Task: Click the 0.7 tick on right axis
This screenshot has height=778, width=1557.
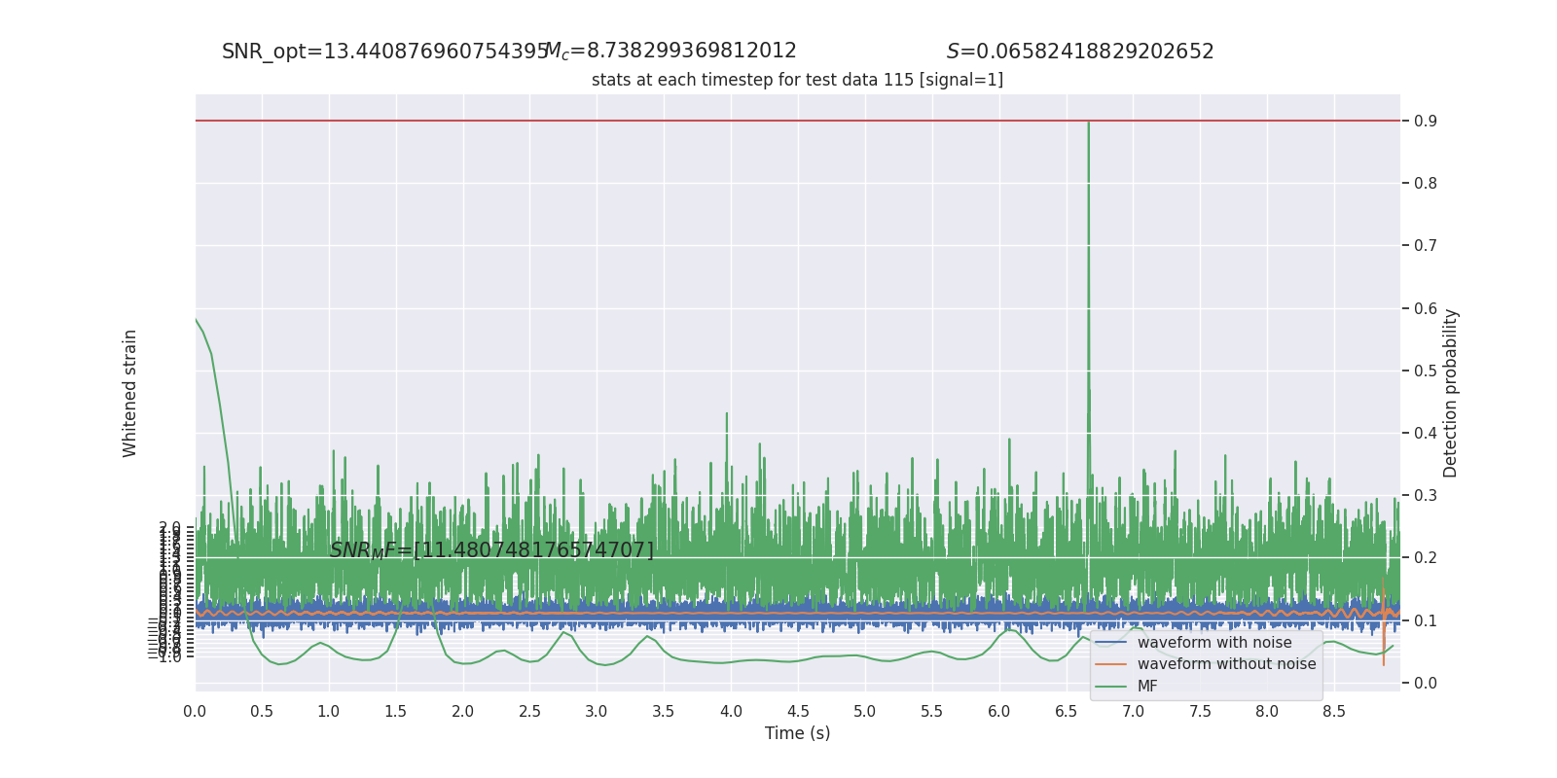Action: point(1426,246)
